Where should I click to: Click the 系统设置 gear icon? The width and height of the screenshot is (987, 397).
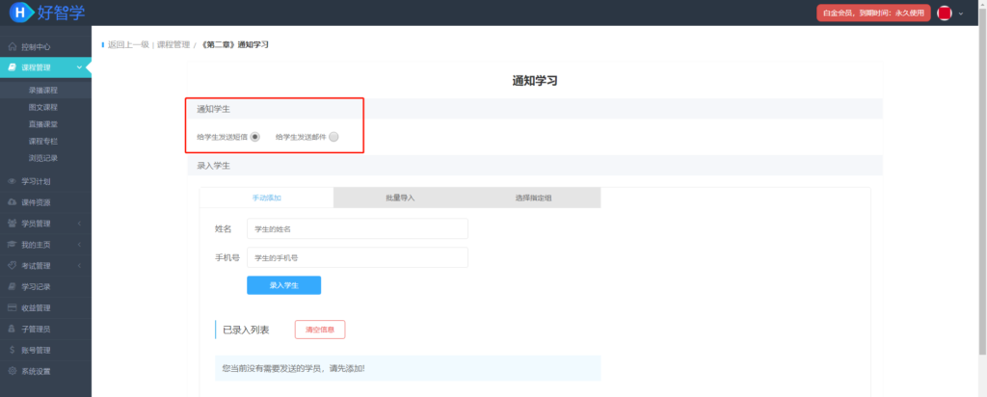click(12, 371)
